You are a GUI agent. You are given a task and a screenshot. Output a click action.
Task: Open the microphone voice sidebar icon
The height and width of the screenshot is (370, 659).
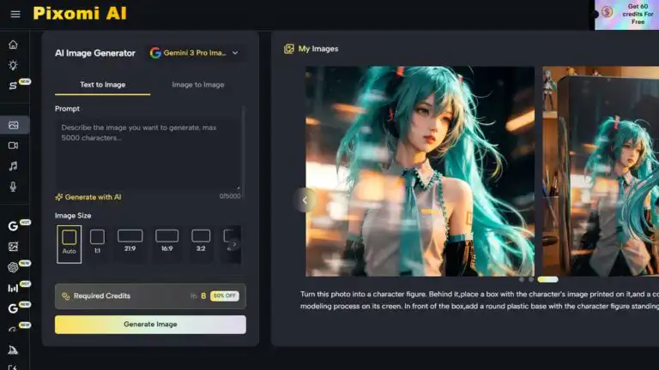click(13, 187)
